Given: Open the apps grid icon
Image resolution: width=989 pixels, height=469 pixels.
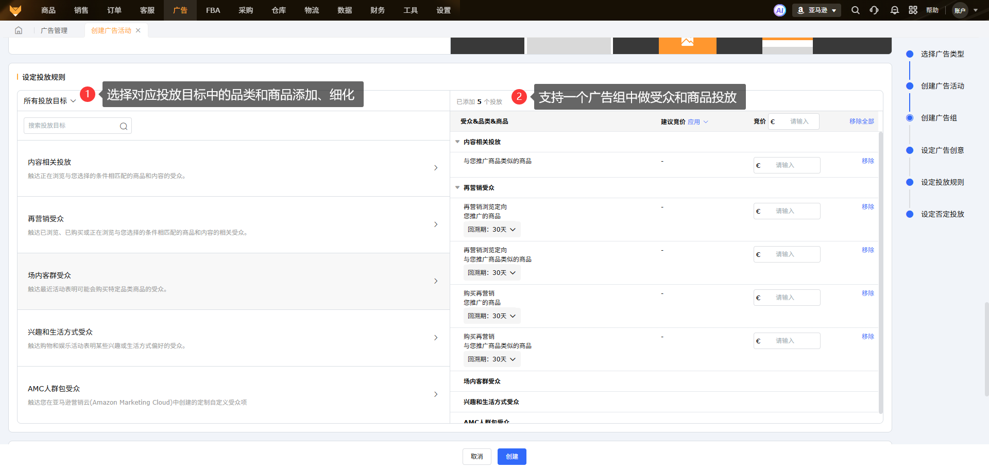Looking at the screenshot, I should click(913, 10).
